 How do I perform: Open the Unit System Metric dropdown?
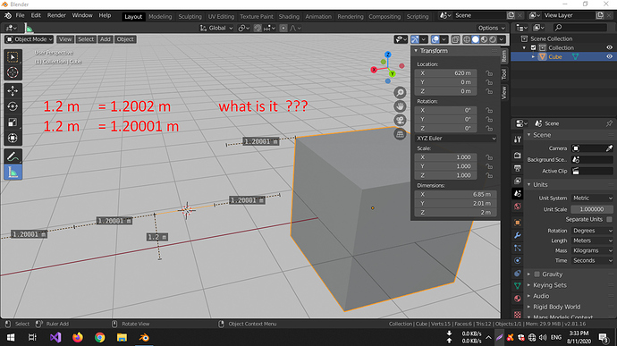tap(592, 198)
